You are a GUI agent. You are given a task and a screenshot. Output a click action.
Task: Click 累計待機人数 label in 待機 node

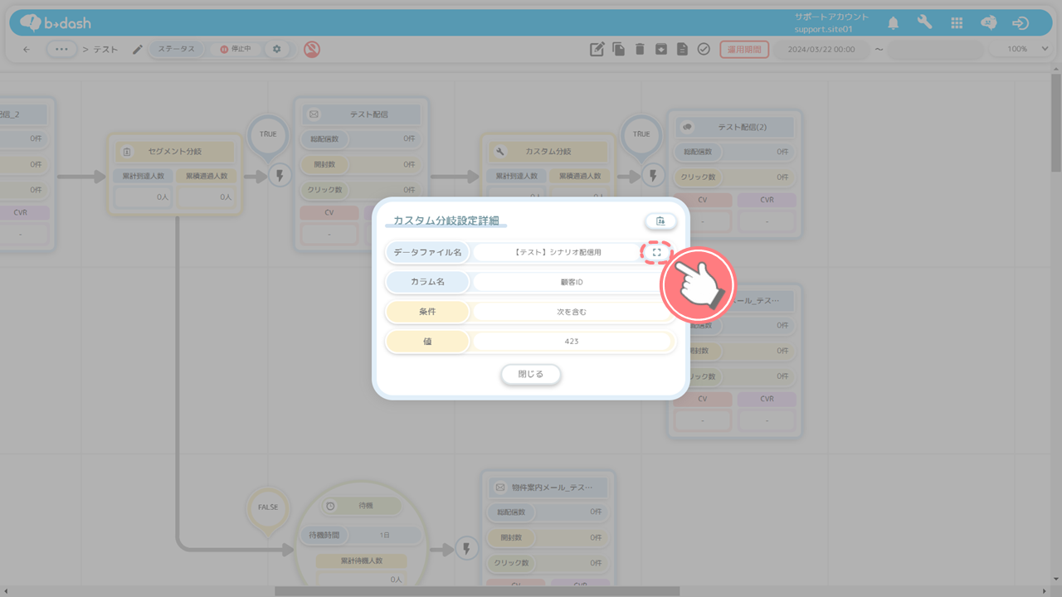point(362,561)
